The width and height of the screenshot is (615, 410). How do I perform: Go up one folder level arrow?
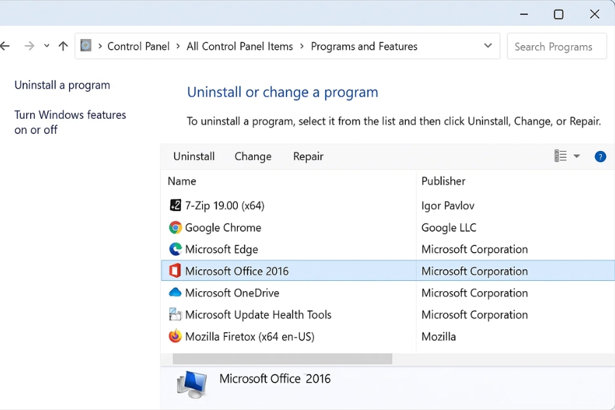click(64, 46)
